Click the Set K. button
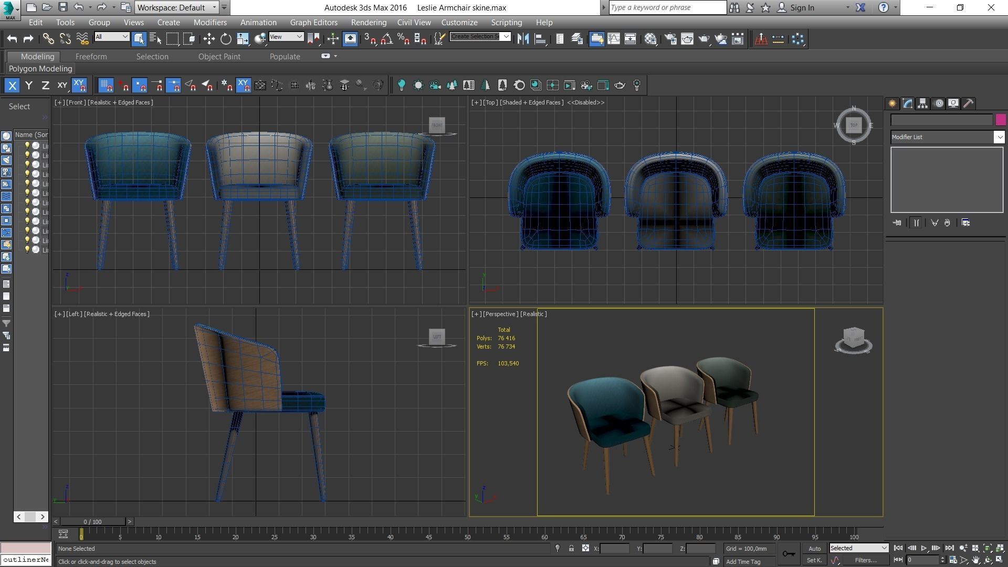 [814, 560]
